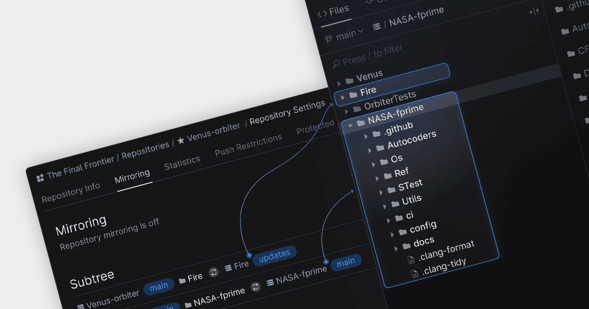Viewport: 589px width, 309px height.
Task: Click the Os folder icon
Action: pyautogui.click(x=384, y=162)
